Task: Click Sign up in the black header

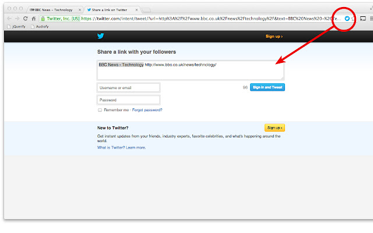Action: (x=274, y=36)
